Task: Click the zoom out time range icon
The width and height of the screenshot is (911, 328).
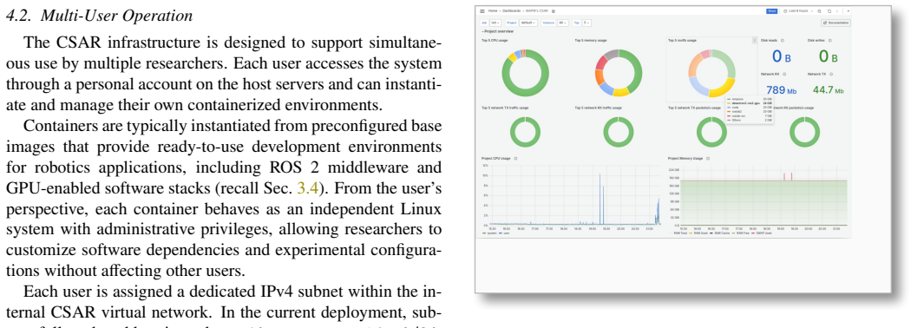Action: click(819, 11)
